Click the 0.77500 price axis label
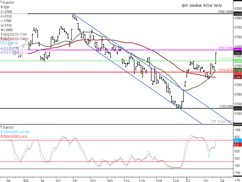 tap(238, 27)
